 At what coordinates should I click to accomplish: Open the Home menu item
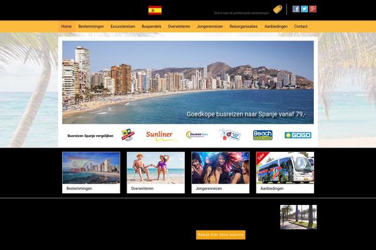click(x=66, y=26)
